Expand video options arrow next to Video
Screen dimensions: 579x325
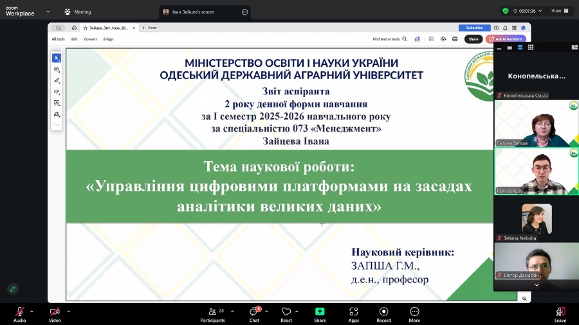pos(69,311)
